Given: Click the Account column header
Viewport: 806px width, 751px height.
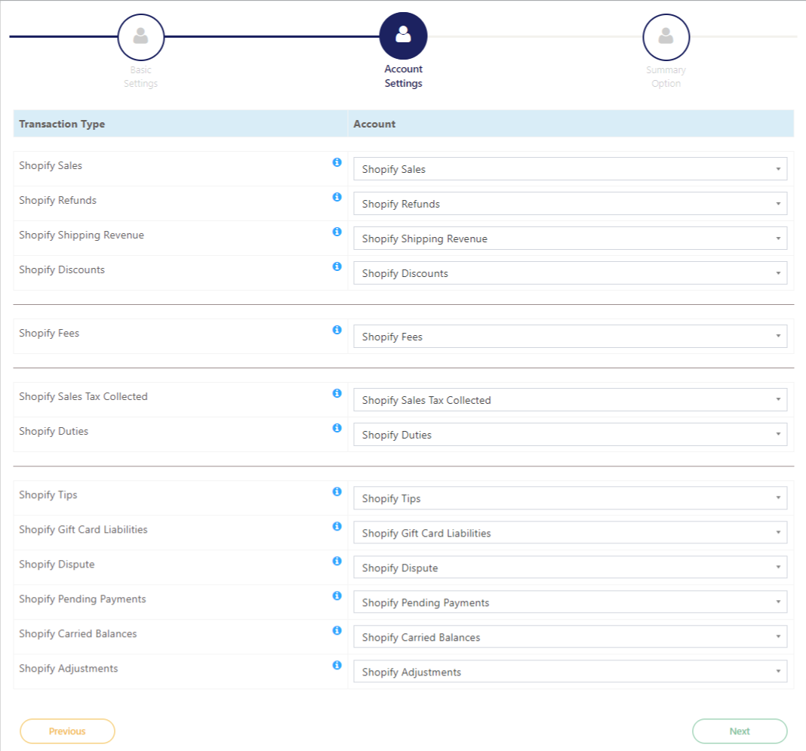Looking at the screenshot, I should [x=374, y=124].
